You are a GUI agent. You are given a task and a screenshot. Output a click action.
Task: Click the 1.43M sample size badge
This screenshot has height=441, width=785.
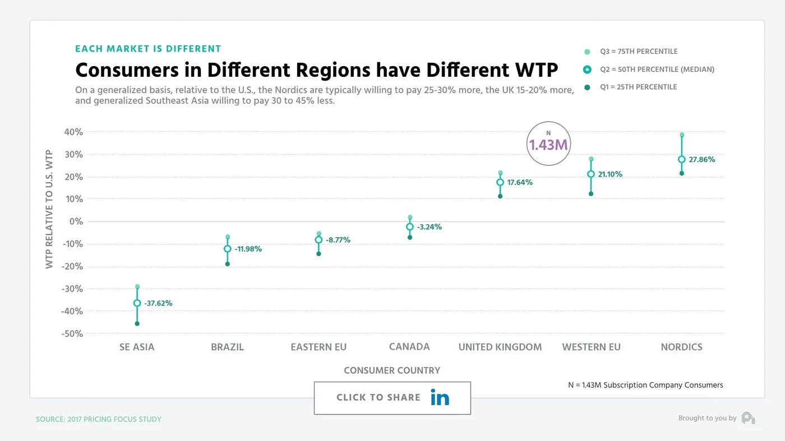pos(548,144)
